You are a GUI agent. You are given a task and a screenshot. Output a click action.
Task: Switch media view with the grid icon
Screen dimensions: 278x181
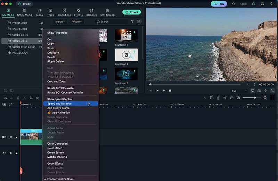pos(139,21)
